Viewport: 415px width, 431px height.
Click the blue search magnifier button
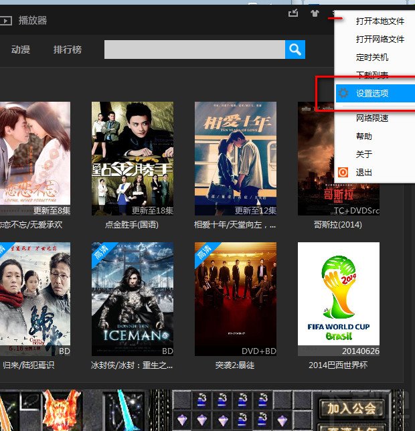click(x=295, y=50)
